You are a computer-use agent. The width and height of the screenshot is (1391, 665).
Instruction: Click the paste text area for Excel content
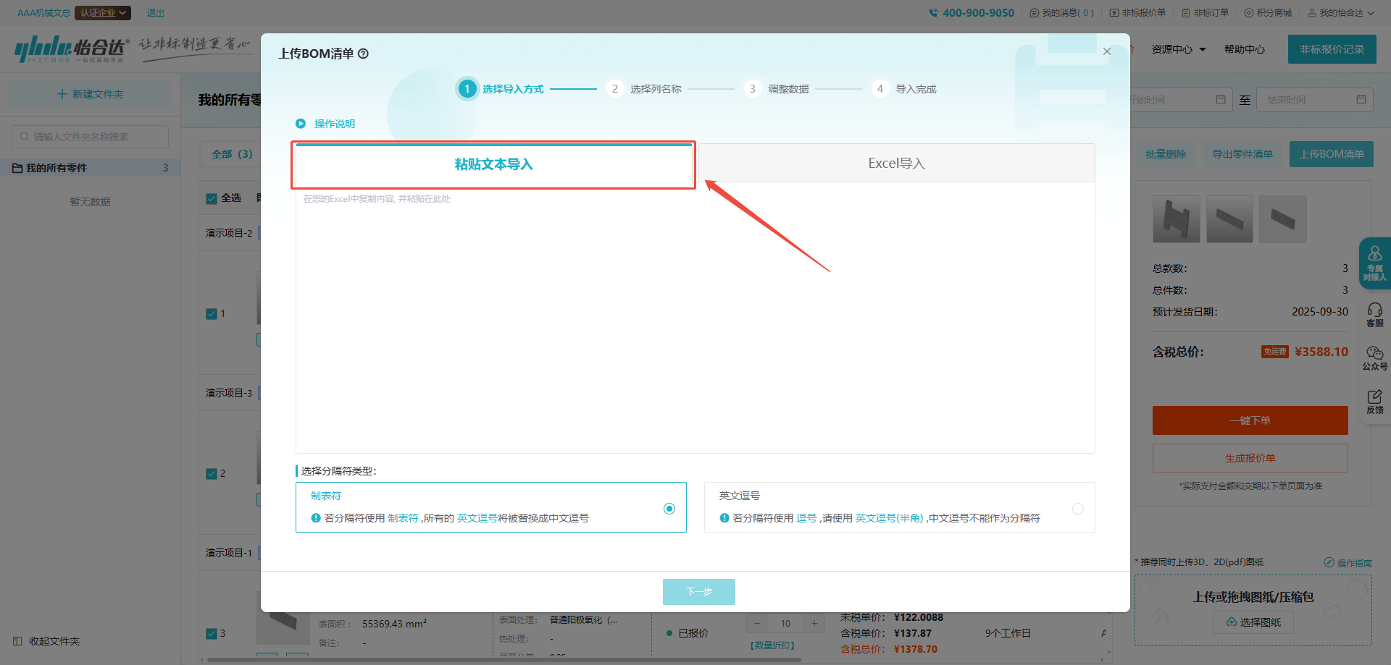point(694,318)
